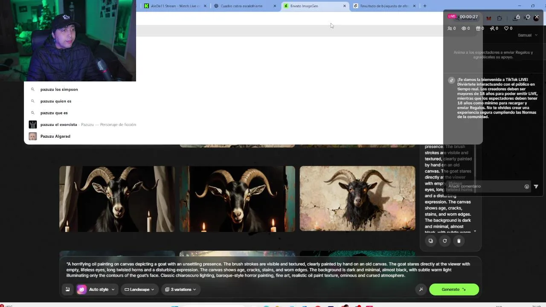Delete the generation with trash icon
Image resolution: width=546 pixels, height=307 pixels.
pos(459,241)
